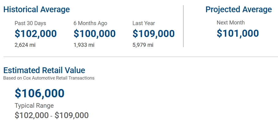Screen dimensions: 278x123
Task: Click the Cox Automotive Retail Transactions subtitle
Action: pyautogui.click(x=49, y=78)
